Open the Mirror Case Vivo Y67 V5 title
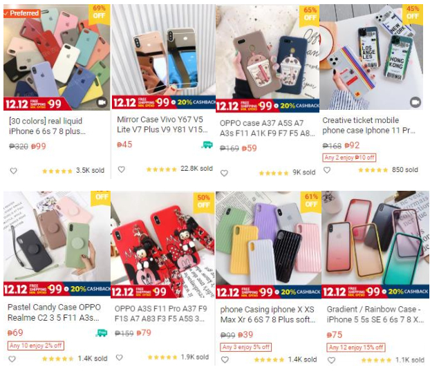The height and width of the screenshot is (376, 439). coord(162,124)
